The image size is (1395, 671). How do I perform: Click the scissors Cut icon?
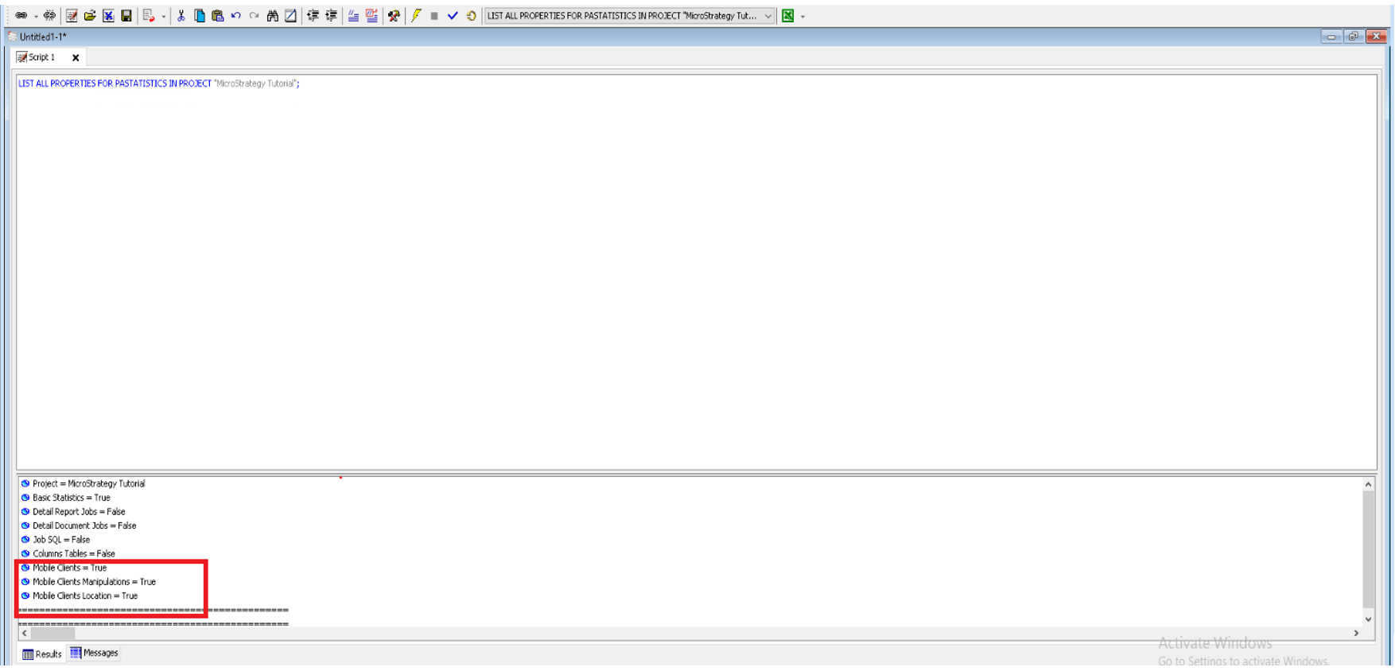(x=181, y=16)
